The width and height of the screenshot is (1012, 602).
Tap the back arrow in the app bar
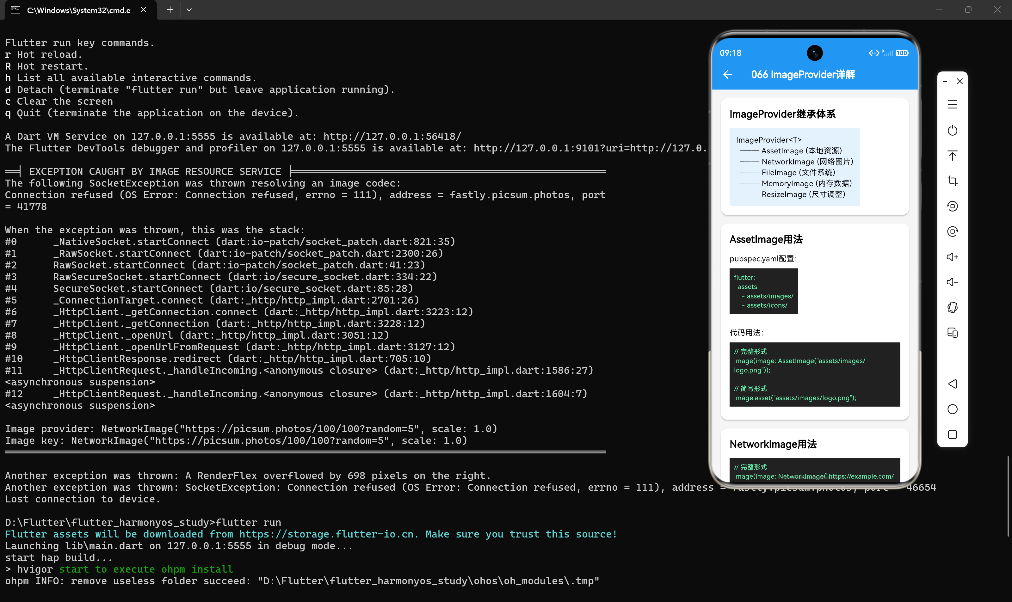point(728,75)
